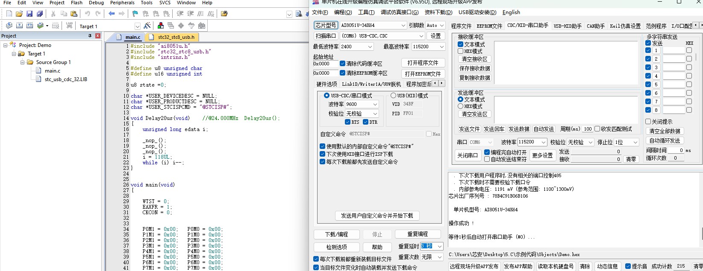The height and width of the screenshot is (271, 703).
Task: Click the Manage Project Items cubes icon
Action: click(x=161, y=26)
